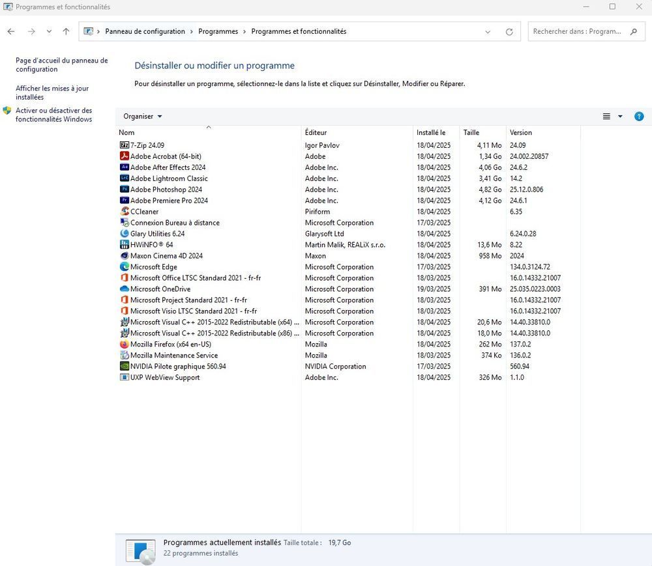Click version 25.12.0.806 for Photoshop
The width and height of the screenshot is (652, 566).
526,190
